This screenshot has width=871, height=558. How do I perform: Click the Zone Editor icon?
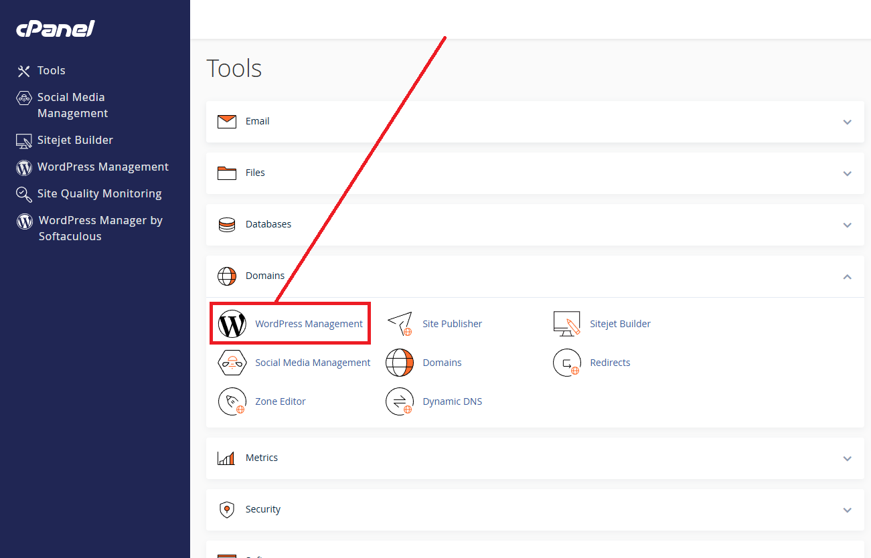click(x=232, y=401)
